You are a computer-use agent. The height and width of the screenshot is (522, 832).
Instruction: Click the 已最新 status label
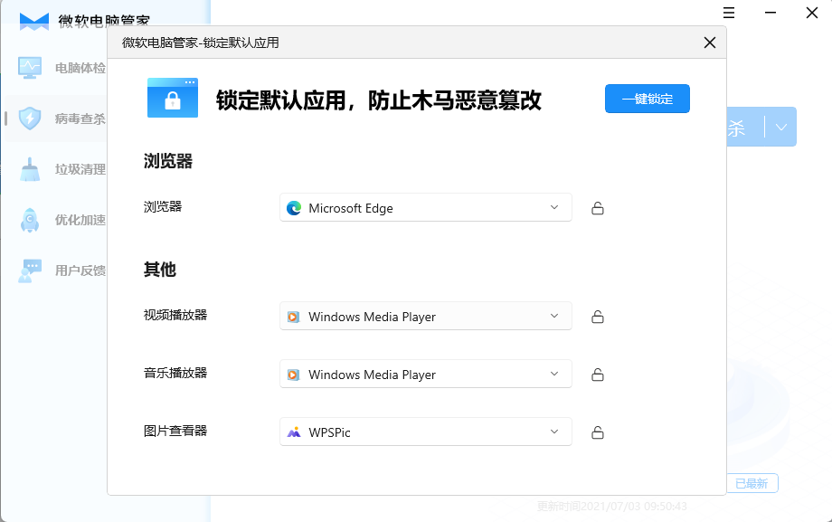coord(752,484)
